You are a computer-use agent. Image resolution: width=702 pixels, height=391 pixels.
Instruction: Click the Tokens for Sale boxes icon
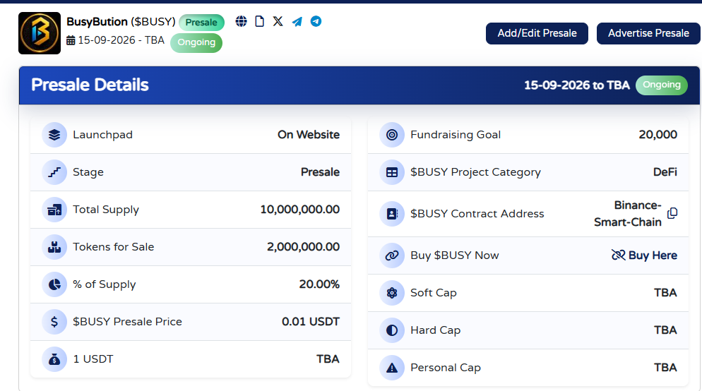pyautogui.click(x=54, y=247)
